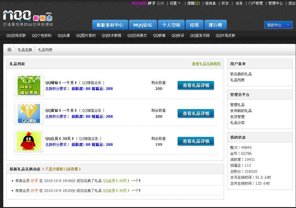296x208 pixels.
Task: Select QQ留言代码 in the navigation bar
Action: [200, 36]
